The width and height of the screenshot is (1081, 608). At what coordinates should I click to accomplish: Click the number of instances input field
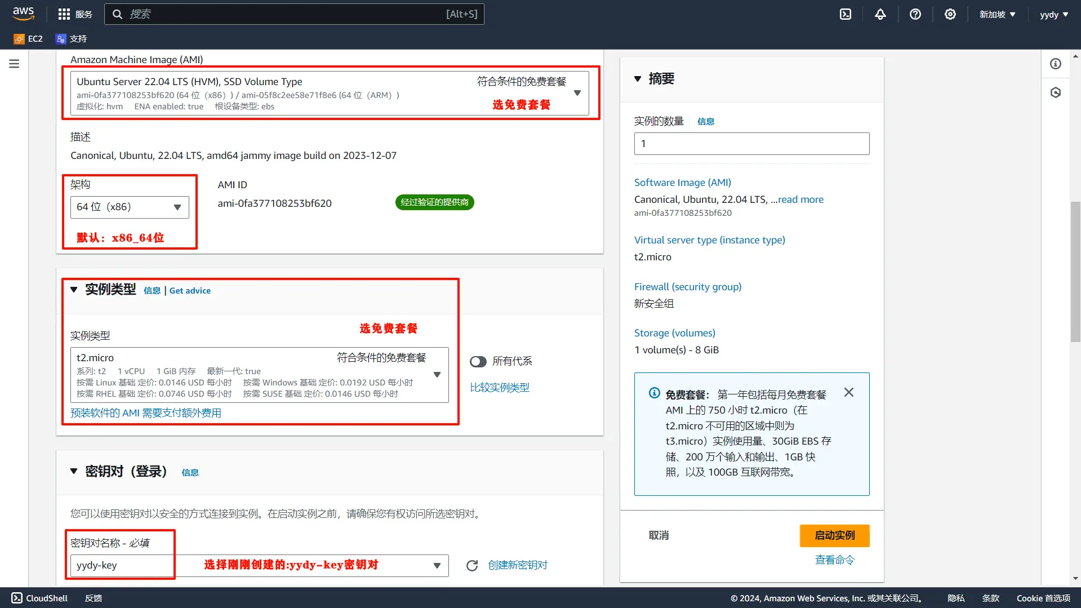(751, 144)
